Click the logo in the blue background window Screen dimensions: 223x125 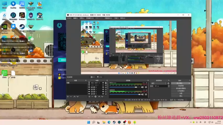[59, 25]
